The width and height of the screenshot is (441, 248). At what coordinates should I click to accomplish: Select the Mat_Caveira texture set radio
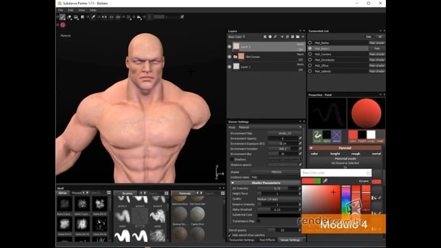coord(310,54)
